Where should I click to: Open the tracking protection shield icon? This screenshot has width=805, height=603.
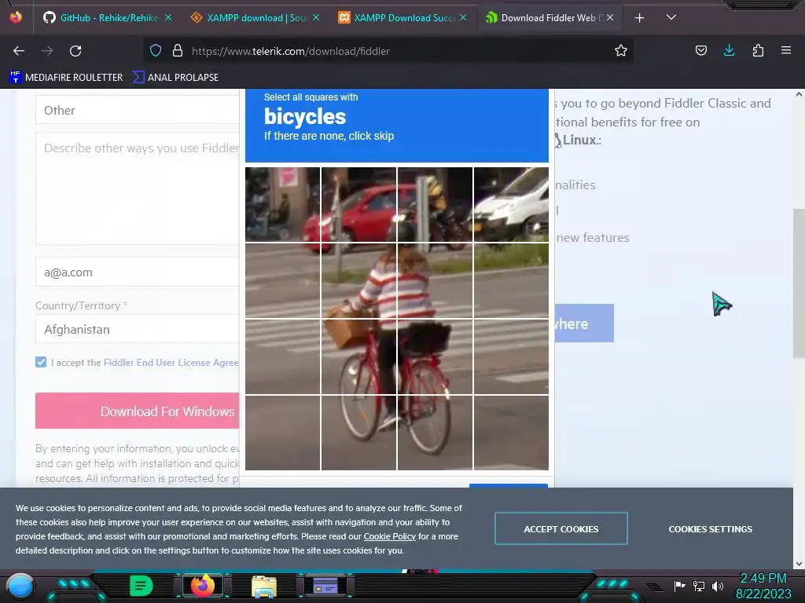156,50
